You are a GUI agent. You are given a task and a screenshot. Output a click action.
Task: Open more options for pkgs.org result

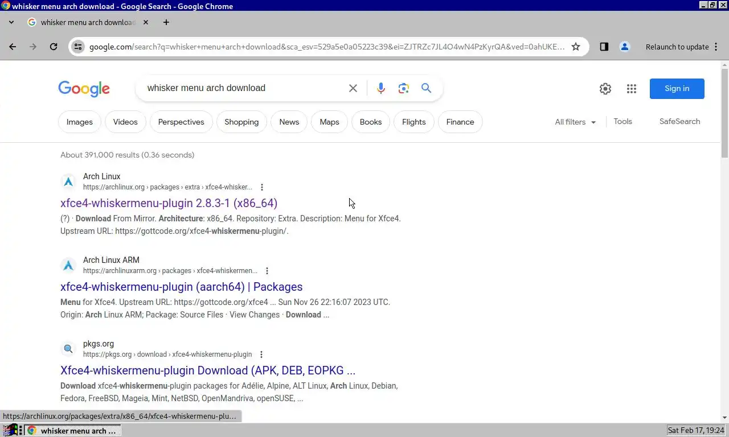coord(261,354)
